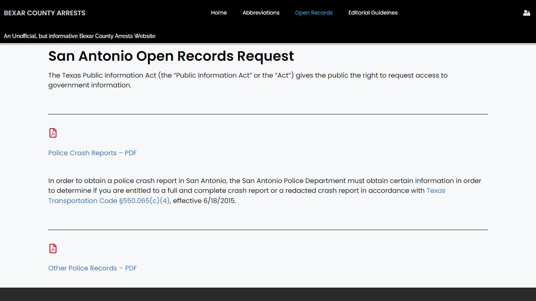Click PDF icon above Other Police Records
Screen dimensions: 536x301
53,248
